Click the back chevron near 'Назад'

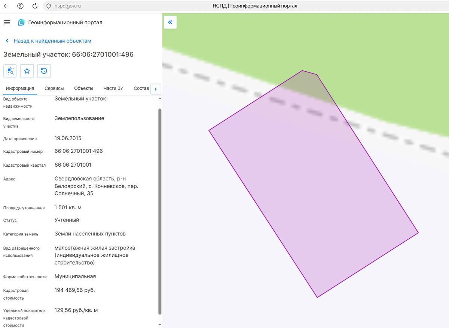(x=7, y=41)
